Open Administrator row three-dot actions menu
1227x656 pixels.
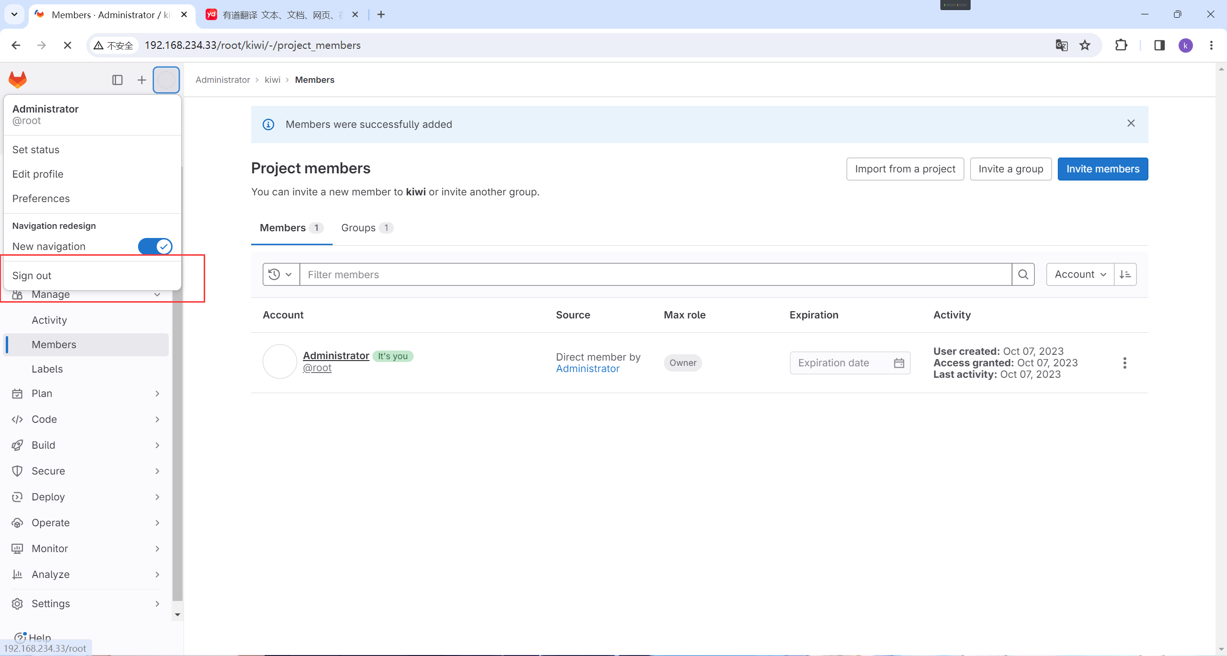click(x=1124, y=363)
